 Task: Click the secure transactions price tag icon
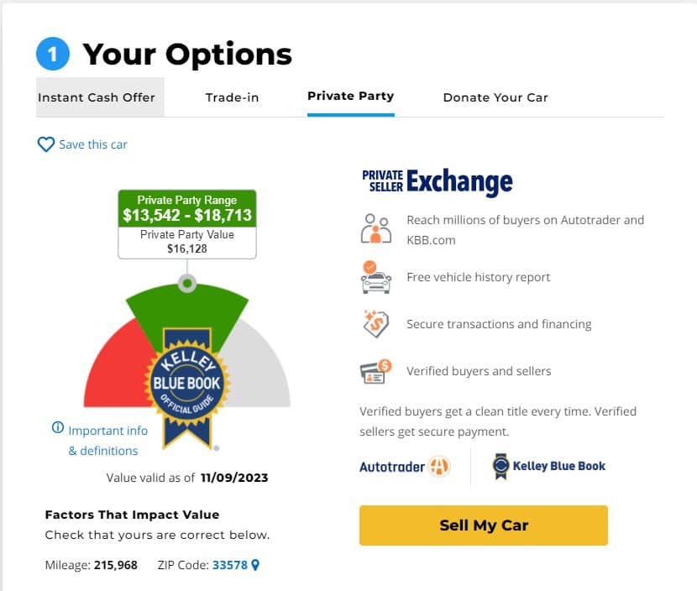tap(376, 324)
